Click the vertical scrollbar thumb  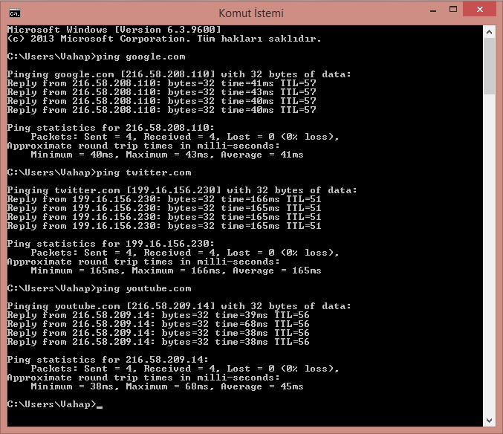point(489,66)
